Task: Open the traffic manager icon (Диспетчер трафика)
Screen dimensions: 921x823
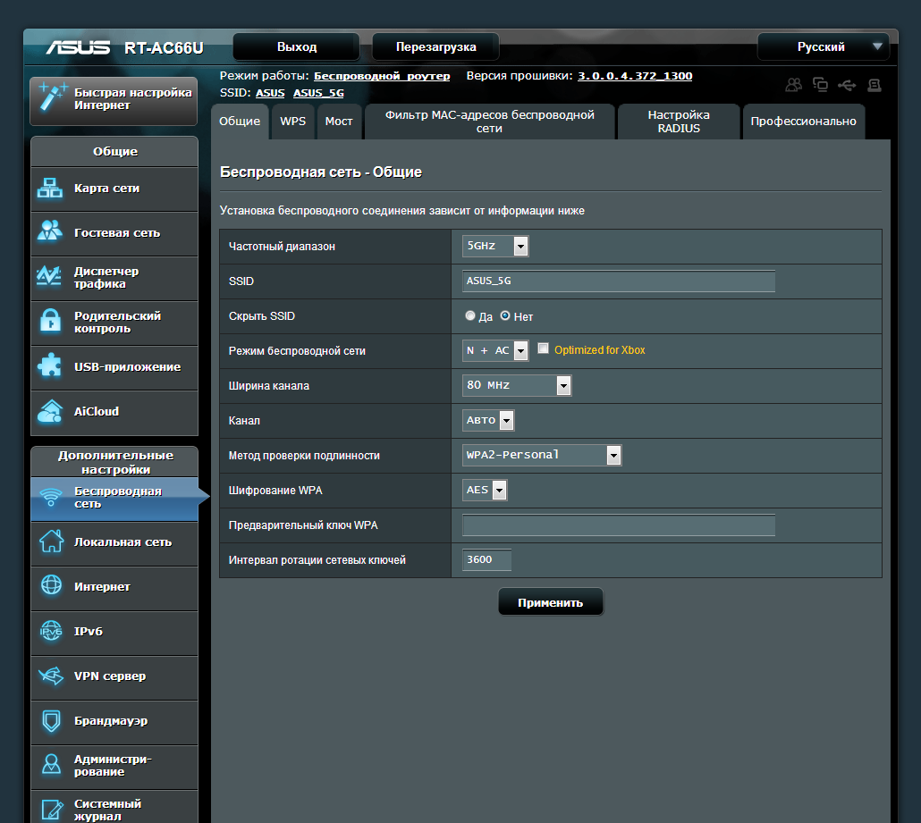Action: click(x=49, y=276)
